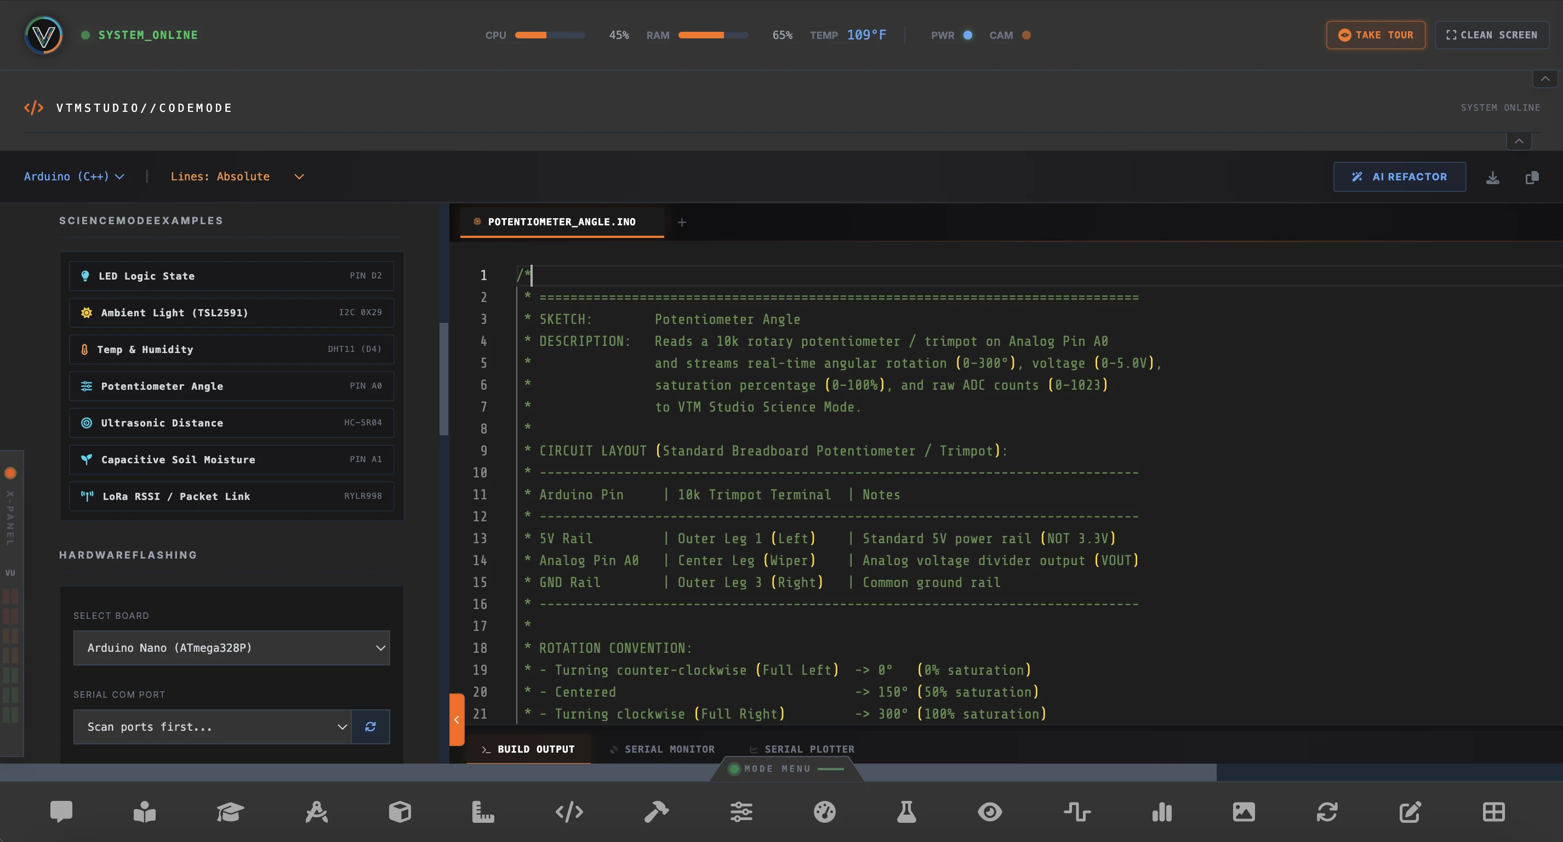Open the sliders settings mode icon
1563x842 pixels.
pyautogui.click(x=741, y=812)
